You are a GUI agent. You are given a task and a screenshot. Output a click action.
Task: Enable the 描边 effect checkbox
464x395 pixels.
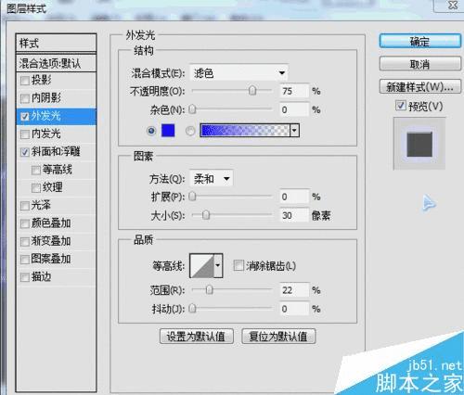pos(25,277)
